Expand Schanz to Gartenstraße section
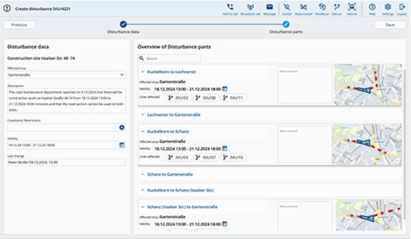411x239 pixels. pyautogui.click(x=167, y=174)
